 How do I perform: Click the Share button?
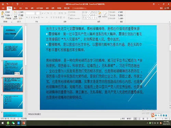pyautogui.click(x=167, y=8)
